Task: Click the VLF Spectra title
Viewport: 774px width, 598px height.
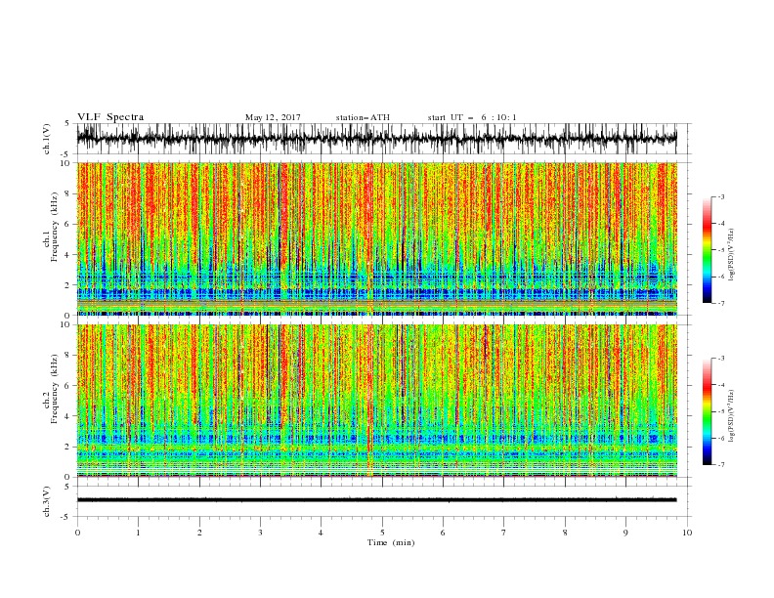Action: pyautogui.click(x=110, y=117)
